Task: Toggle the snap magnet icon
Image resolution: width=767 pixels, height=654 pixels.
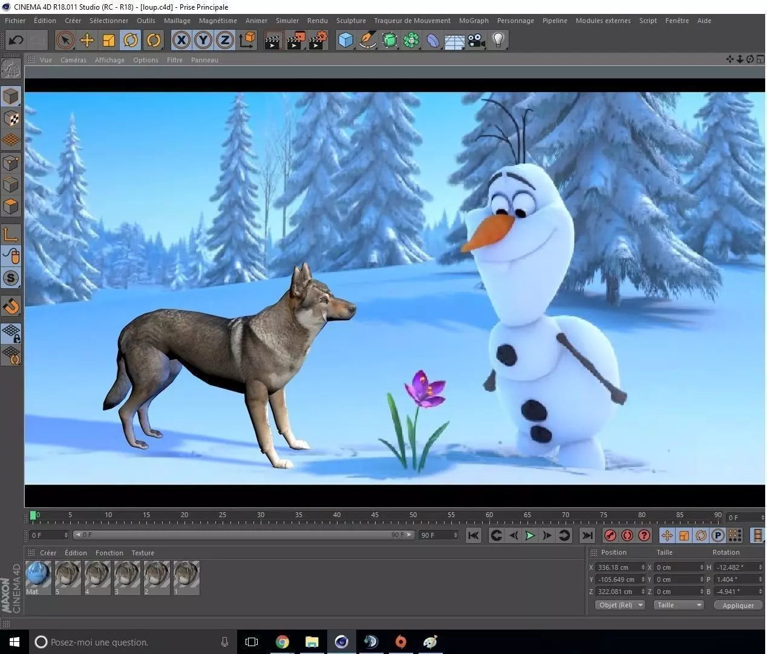Action: [11, 306]
